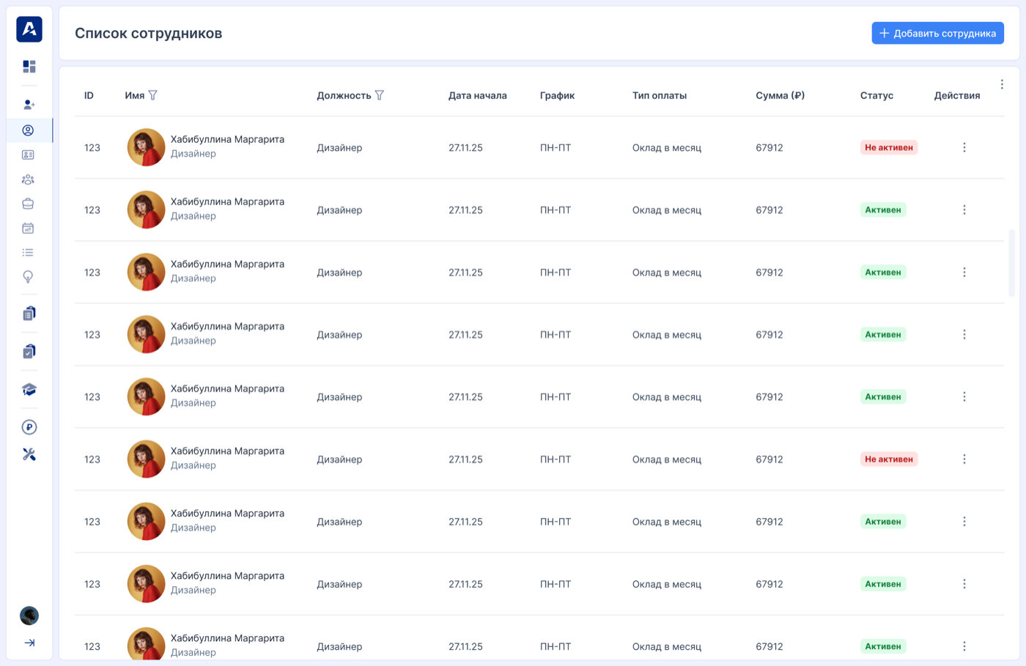Click the Активен badge in second row
Viewport: 1026px width, 666px height.
point(883,210)
